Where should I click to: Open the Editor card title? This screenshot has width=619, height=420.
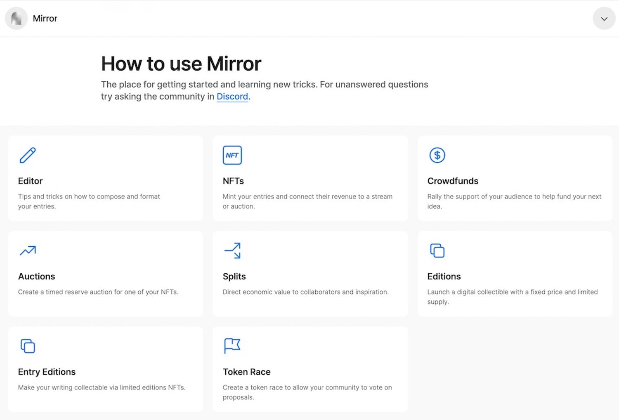(x=30, y=181)
